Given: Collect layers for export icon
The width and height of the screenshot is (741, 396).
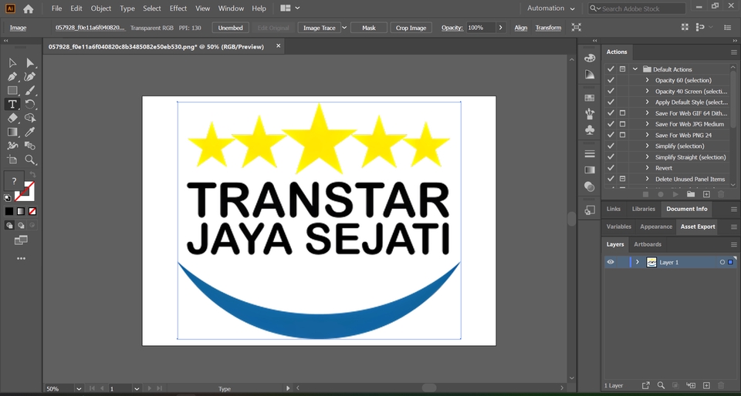Looking at the screenshot, I should pyautogui.click(x=645, y=386).
